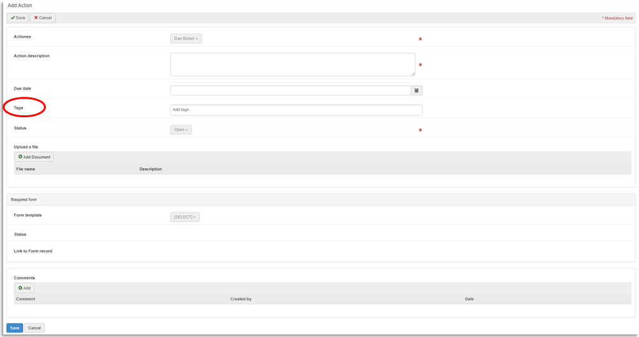The width and height of the screenshot is (639, 337).
Task: Click the green plus Add Document icon
Action: pos(20,157)
